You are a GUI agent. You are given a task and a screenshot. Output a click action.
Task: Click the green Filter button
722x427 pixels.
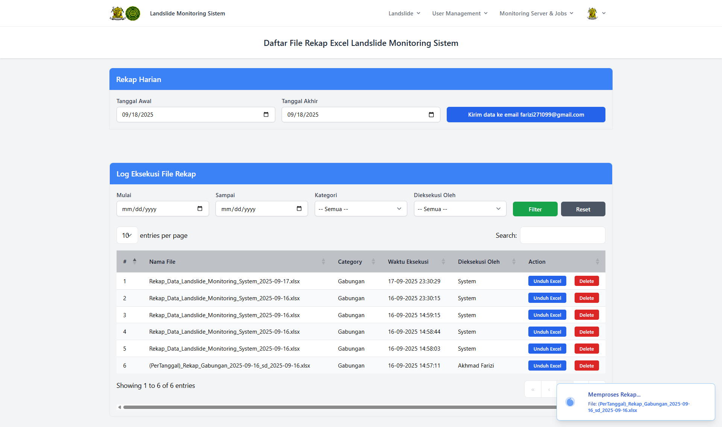click(x=535, y=209)
